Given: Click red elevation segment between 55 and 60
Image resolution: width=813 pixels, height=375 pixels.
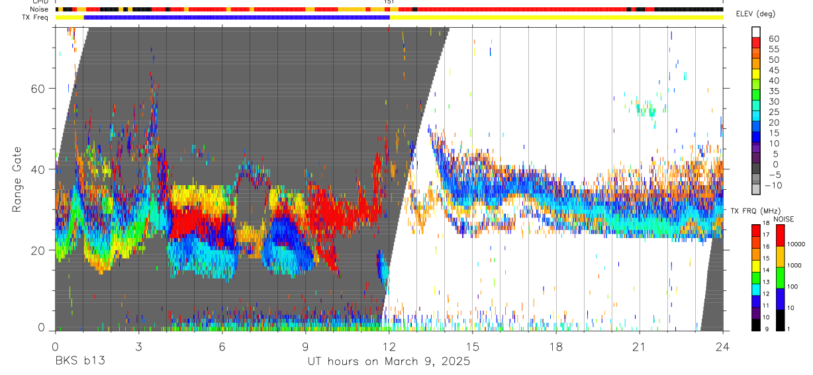Looking at the screenshot, I should tap(757, 44).
